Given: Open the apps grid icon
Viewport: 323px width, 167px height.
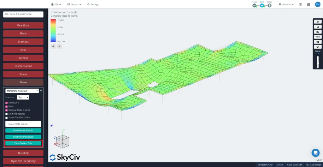Looking at the screenshot, I should 308,4.
